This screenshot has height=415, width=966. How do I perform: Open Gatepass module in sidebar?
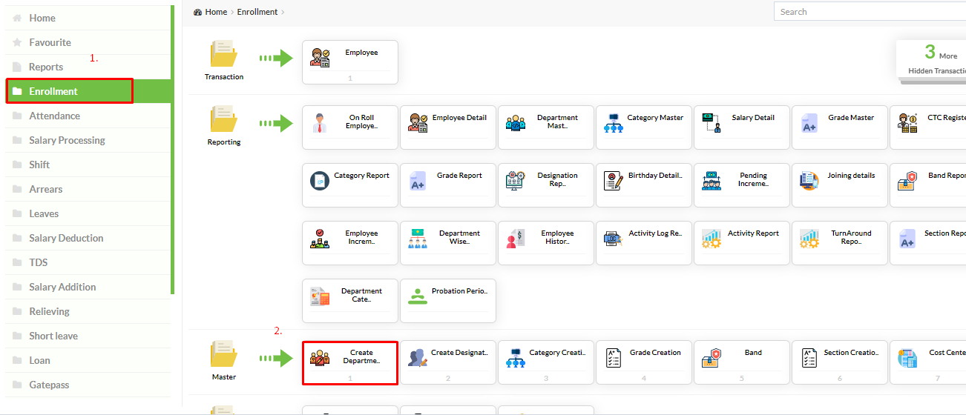pos(88,385)
